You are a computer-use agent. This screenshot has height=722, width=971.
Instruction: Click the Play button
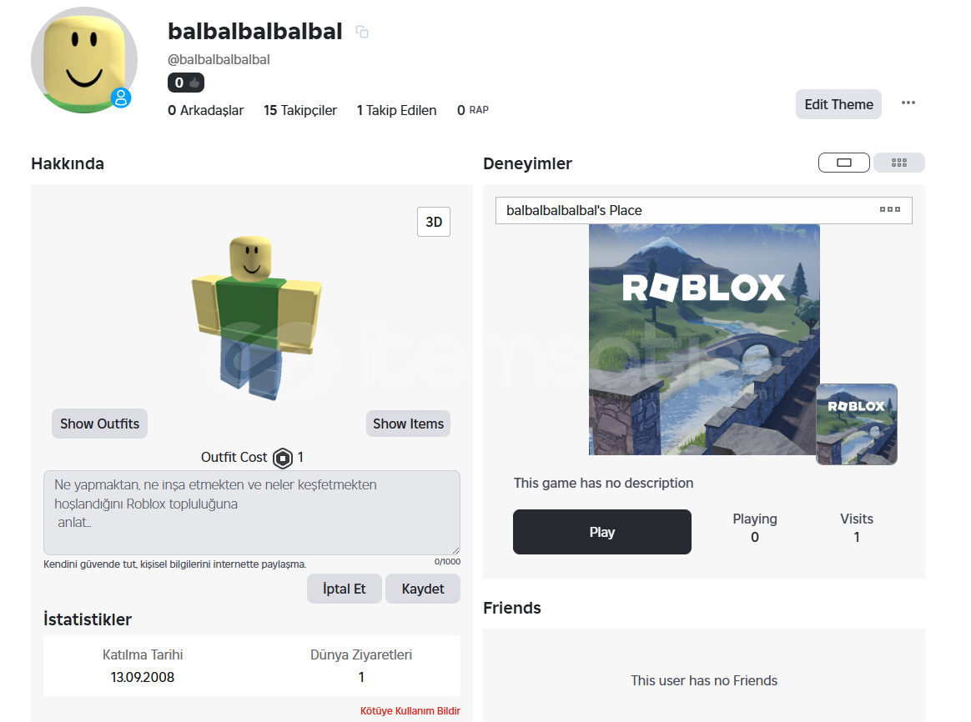pos(602,532)
